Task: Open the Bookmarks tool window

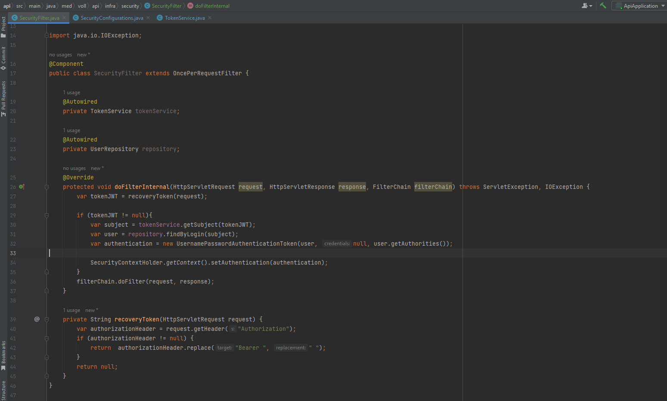Action: [x=3, y=356]
